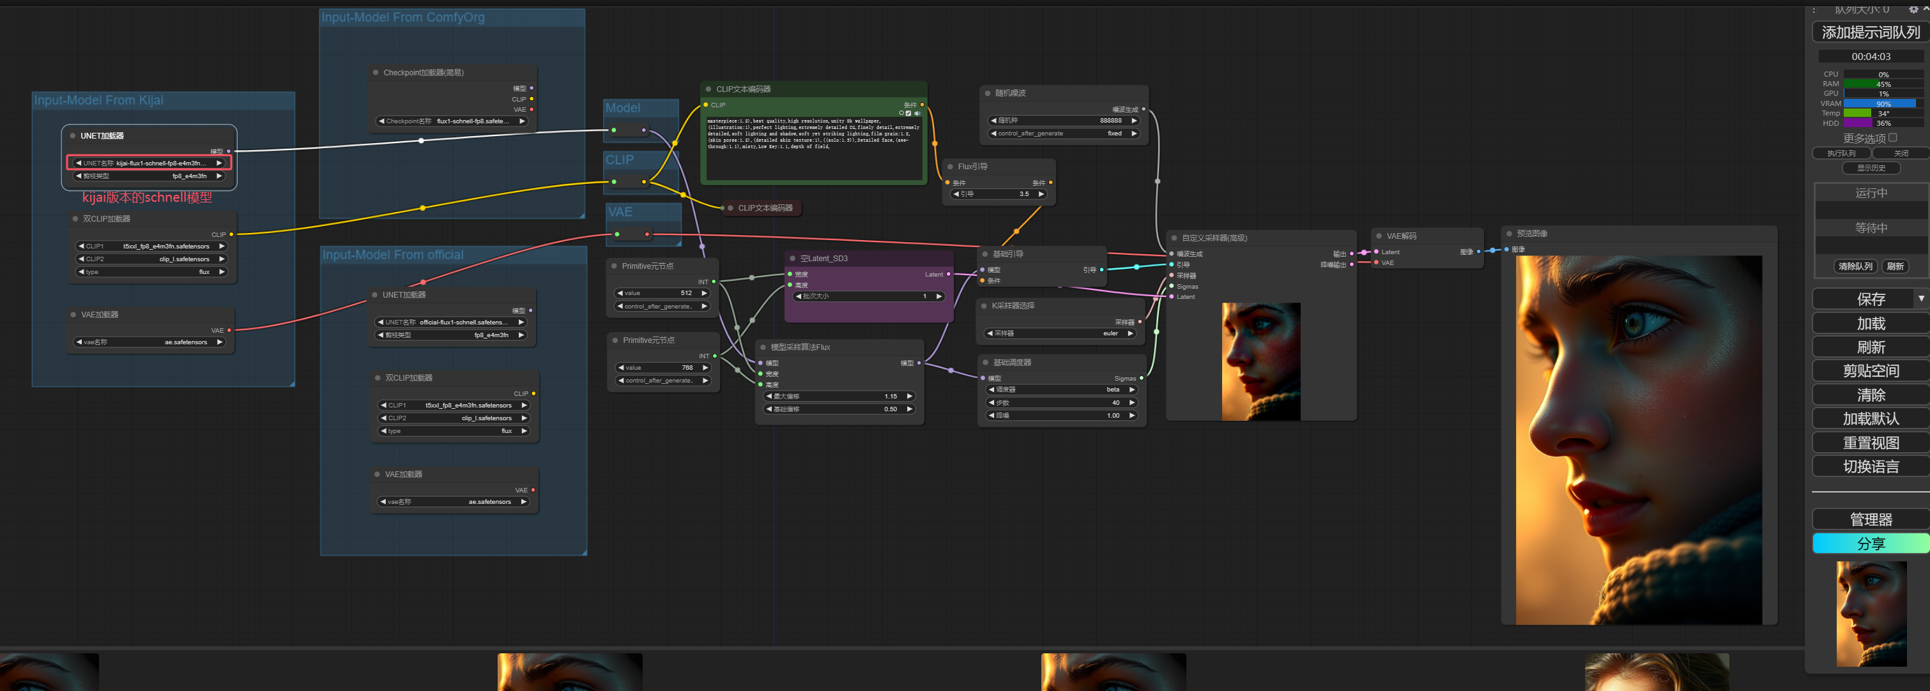Open the 管理器 button
The width and height of the screenshot is (1930, 691).
1871,520
